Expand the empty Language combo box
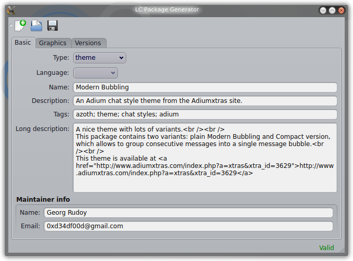 96,73
